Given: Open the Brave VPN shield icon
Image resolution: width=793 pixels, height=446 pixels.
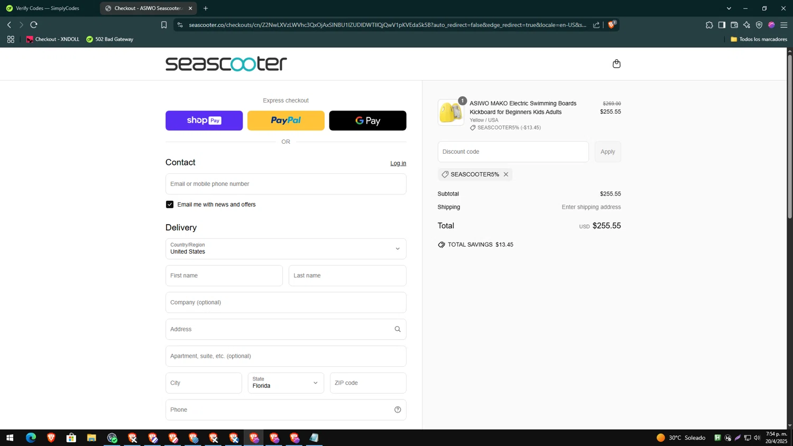Looking at the screenshot, I should [759, 25].
